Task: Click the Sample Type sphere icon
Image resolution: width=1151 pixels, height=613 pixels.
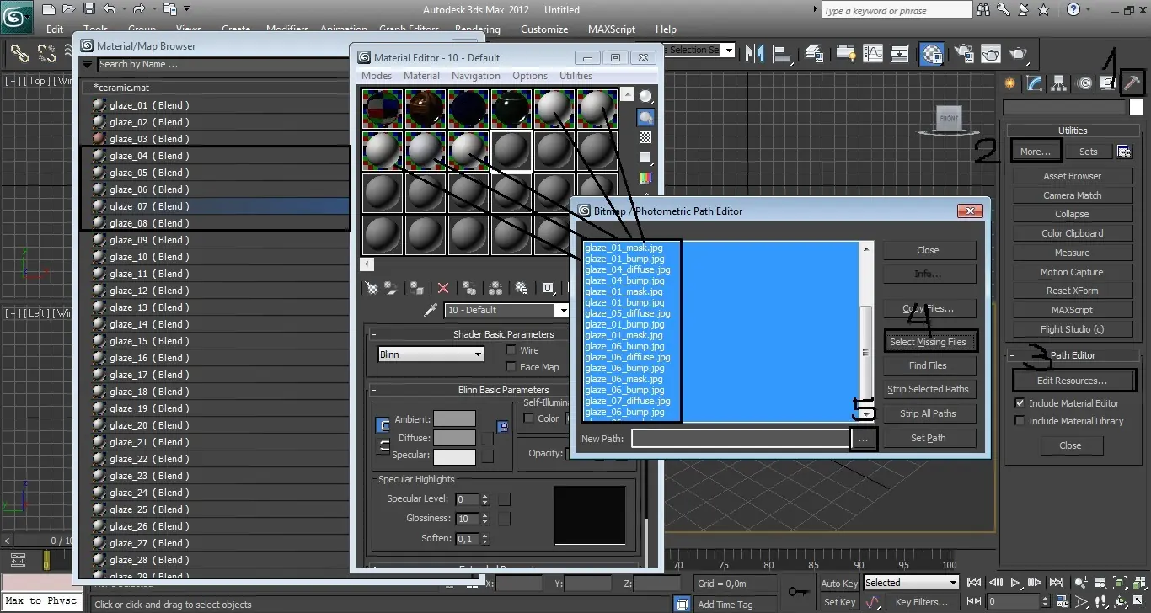Action: 645,96
